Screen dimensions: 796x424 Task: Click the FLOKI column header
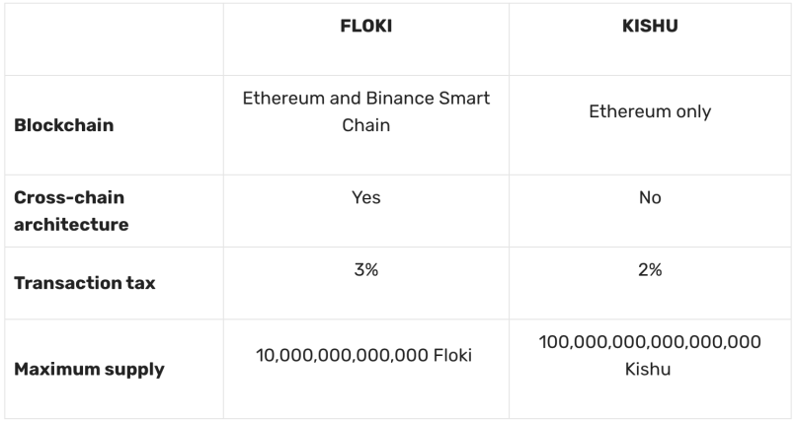pyautogui.click(x=366, y=26)
